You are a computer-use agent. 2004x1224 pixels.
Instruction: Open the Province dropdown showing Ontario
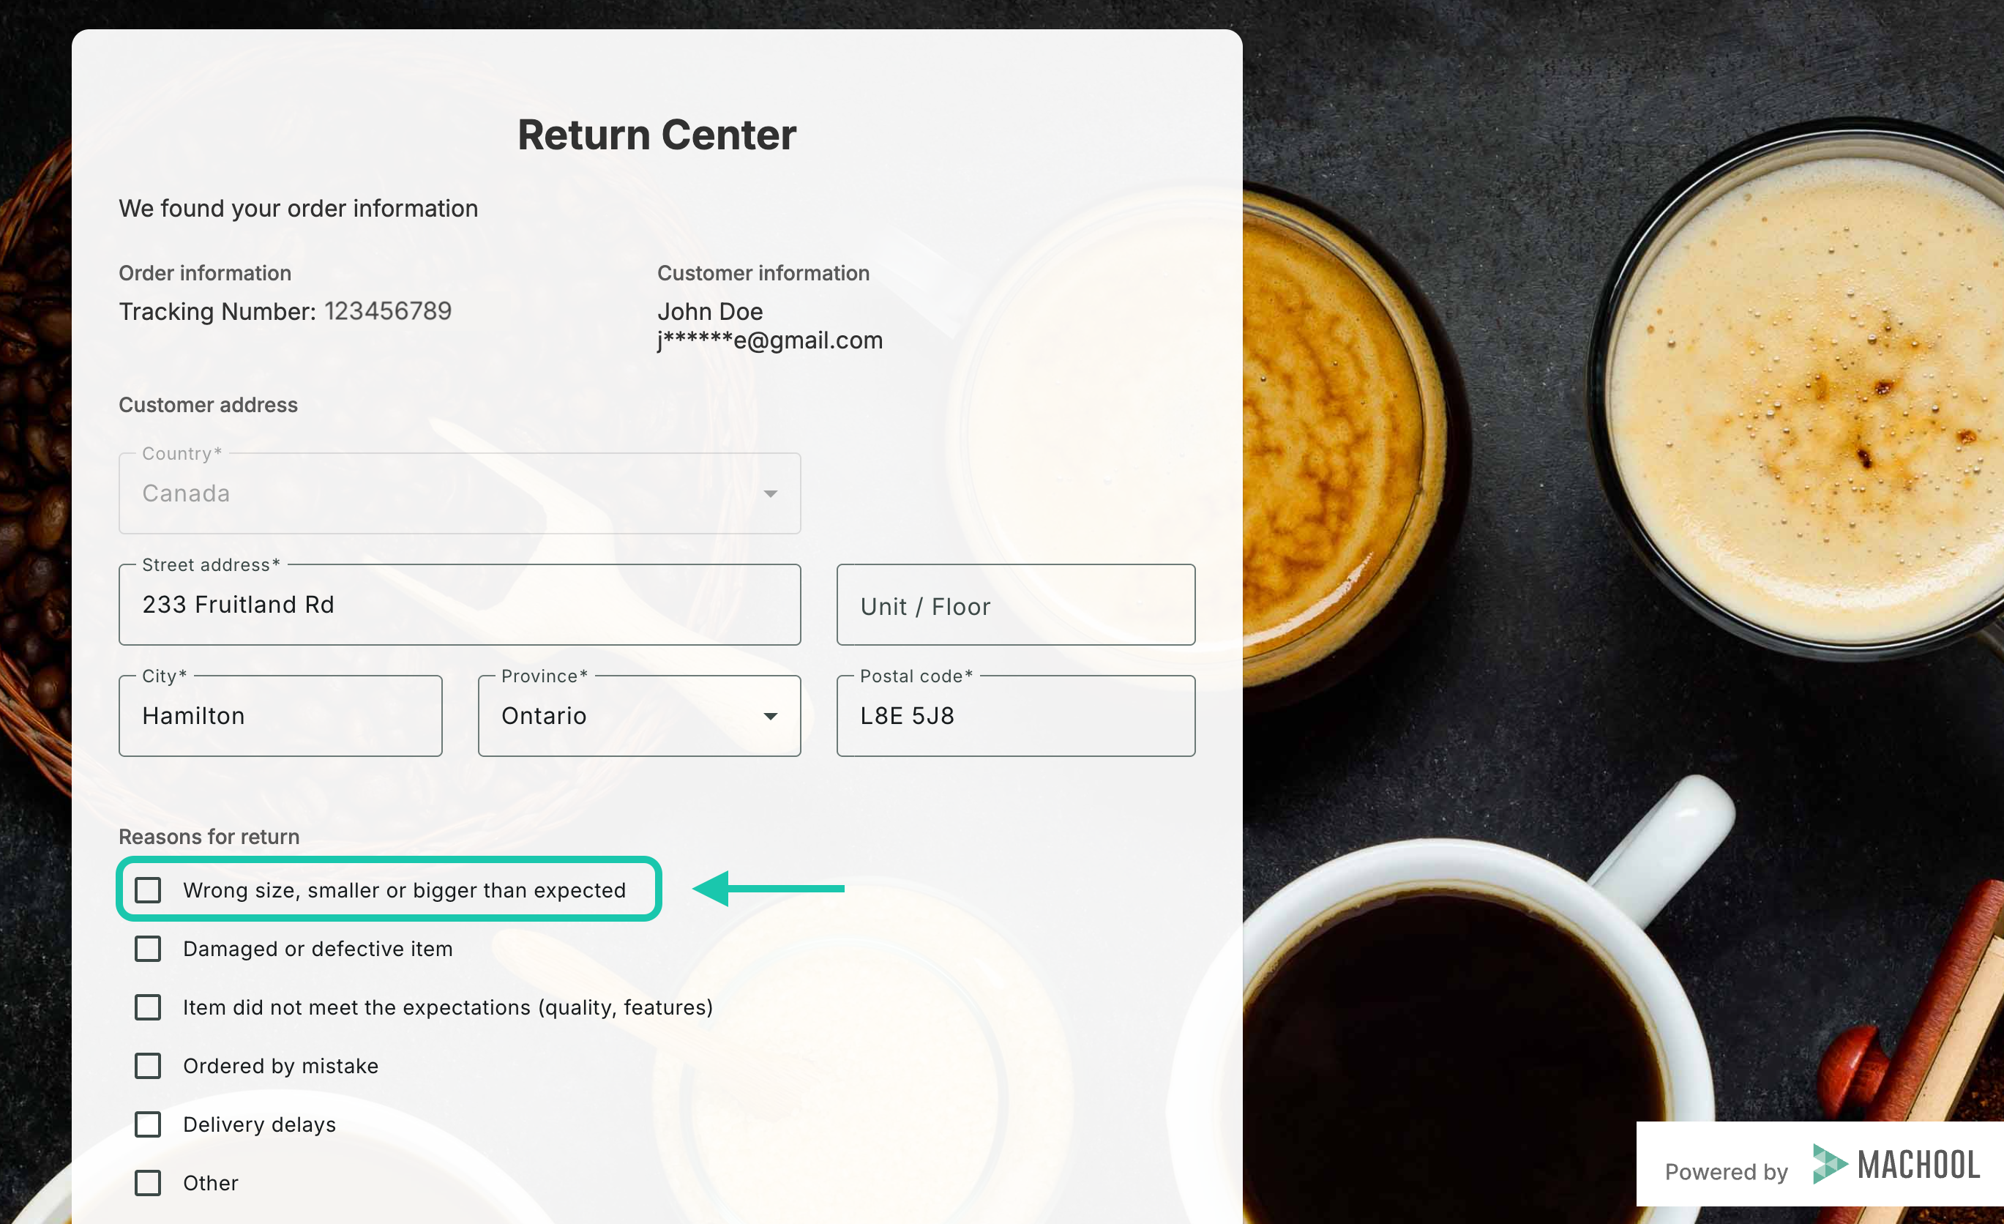639,716
